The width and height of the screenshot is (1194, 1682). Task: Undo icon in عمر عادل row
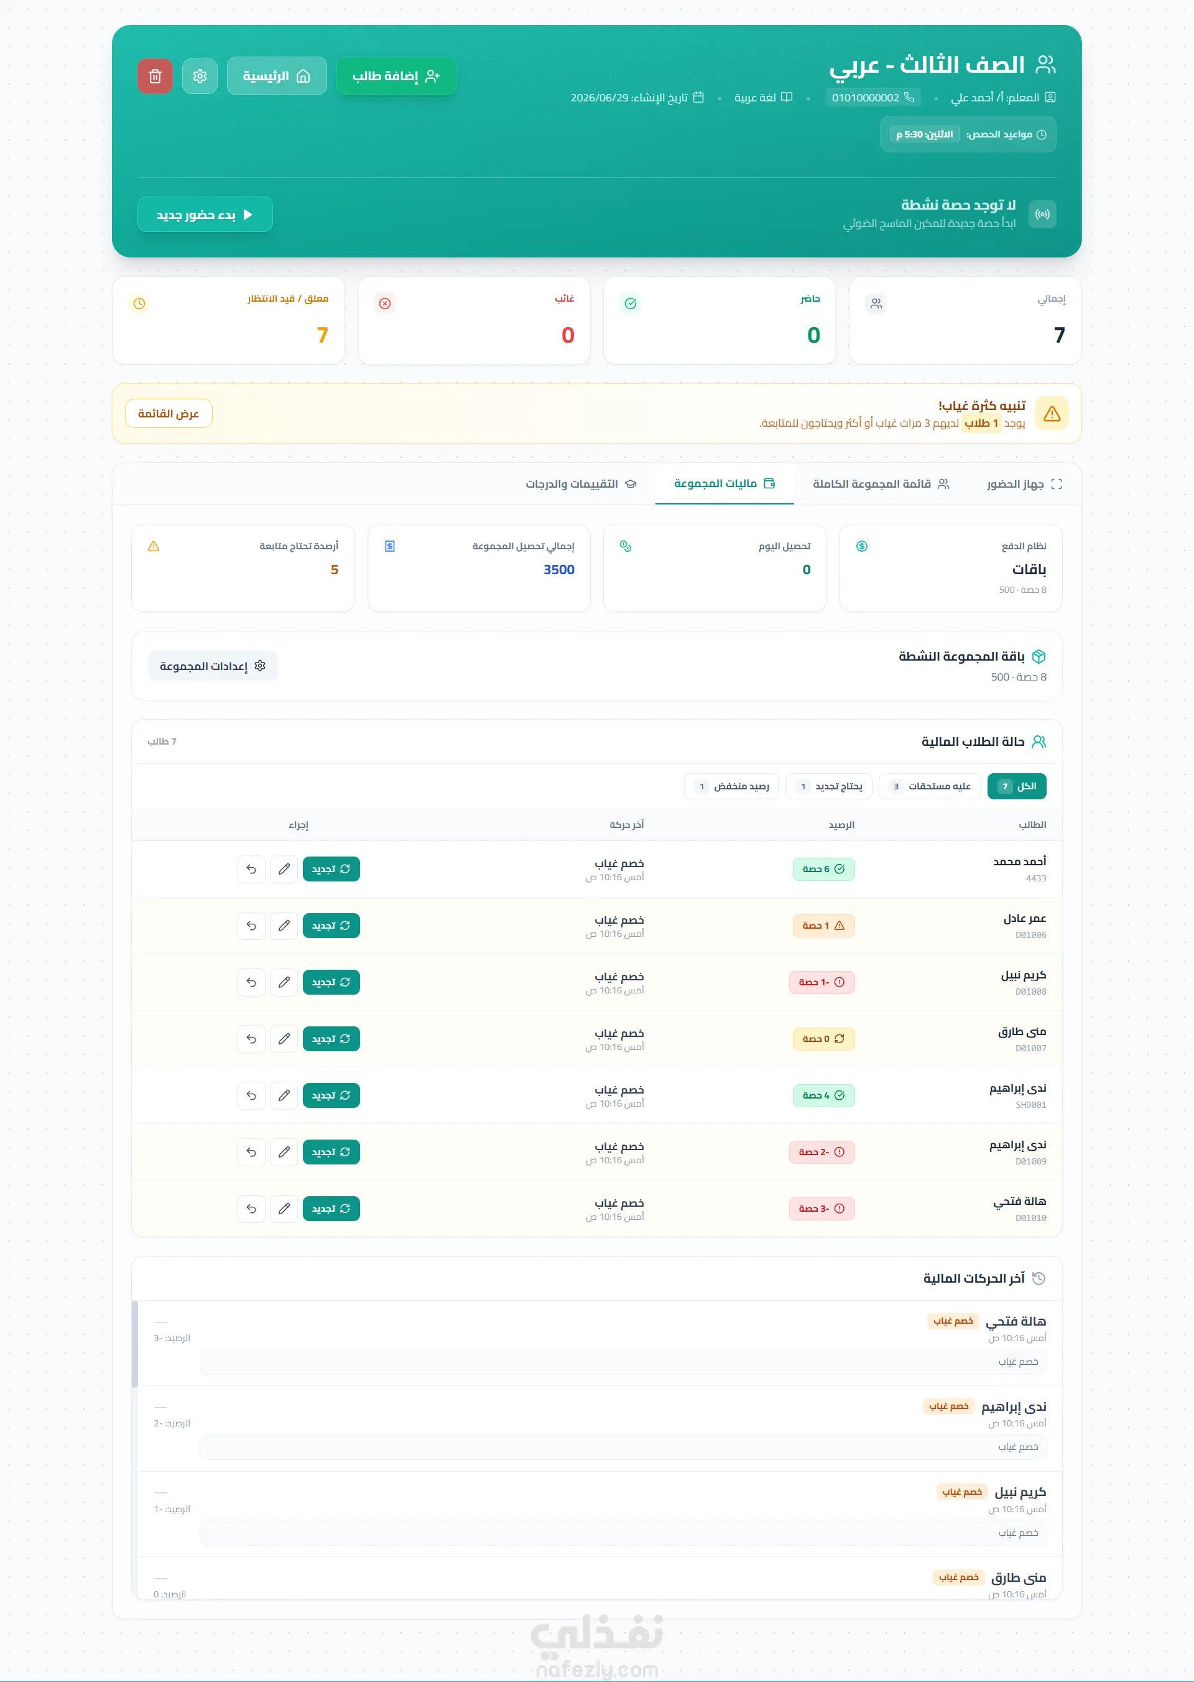[x=251, y=926]
